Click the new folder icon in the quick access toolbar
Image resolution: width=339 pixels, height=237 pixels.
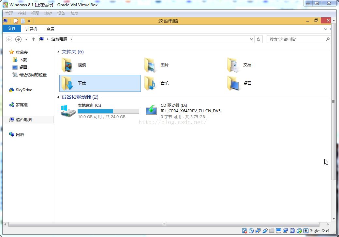tap(23, 21)
